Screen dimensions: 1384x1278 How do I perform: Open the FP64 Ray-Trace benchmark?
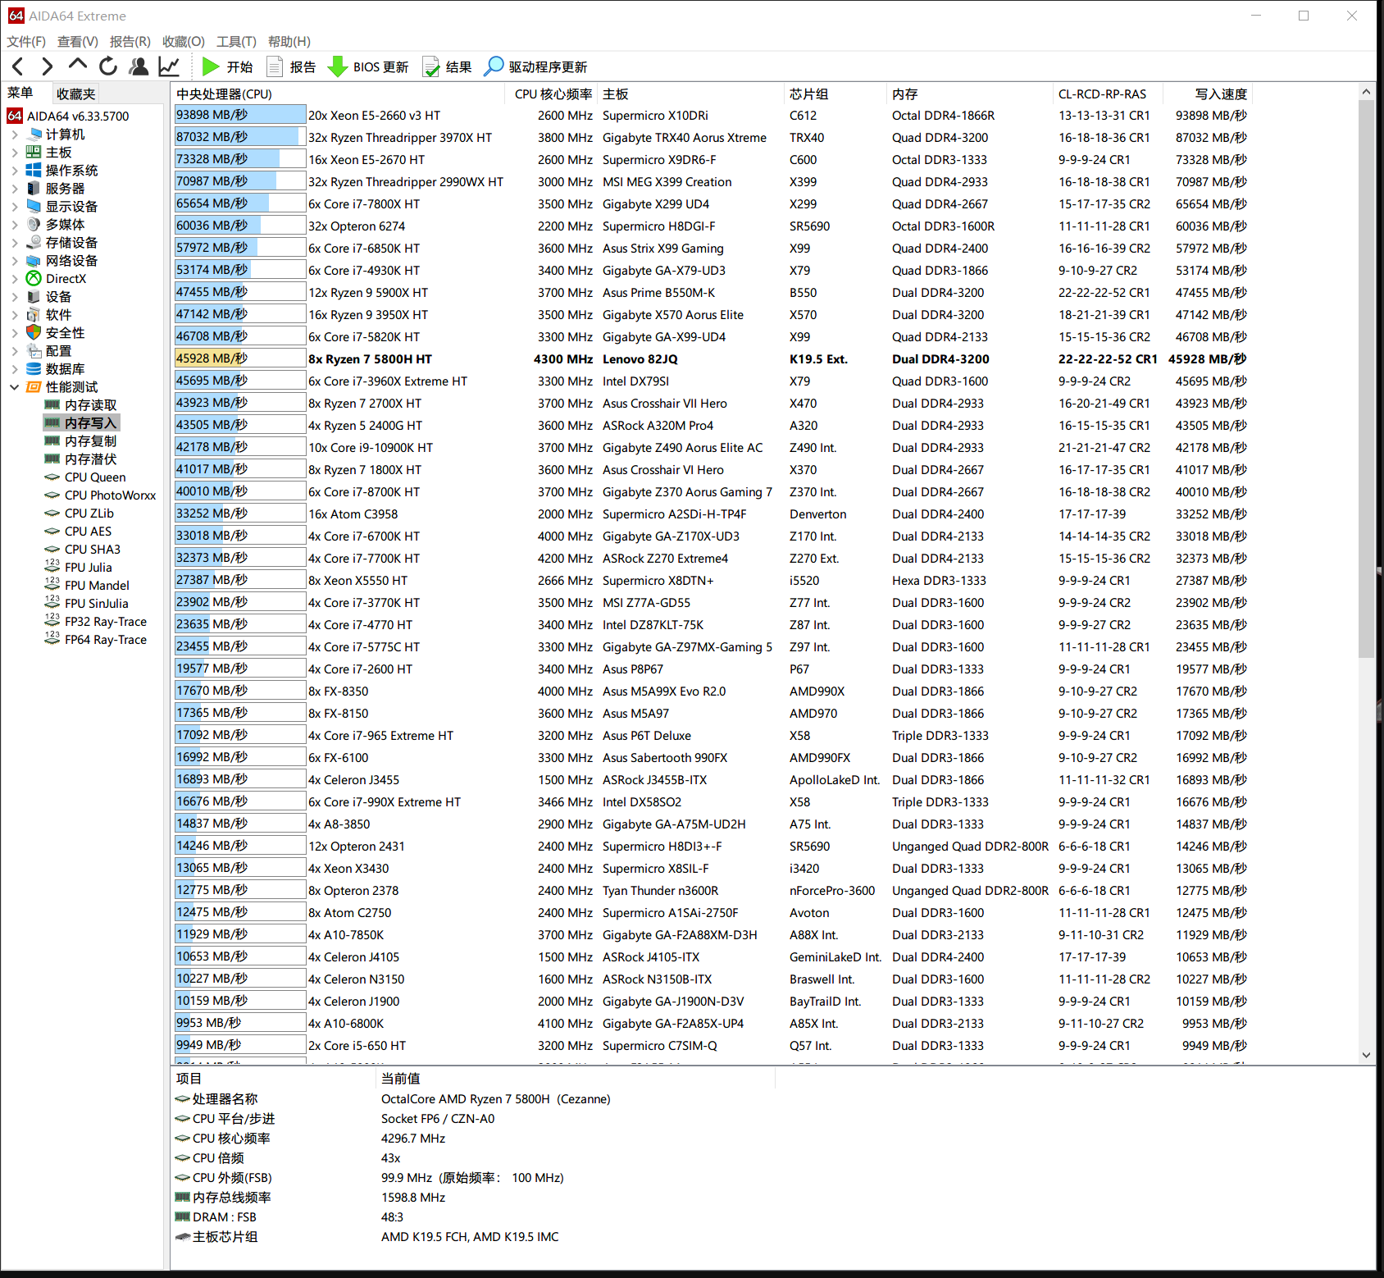pyautogui.click(x=96, y=639)
